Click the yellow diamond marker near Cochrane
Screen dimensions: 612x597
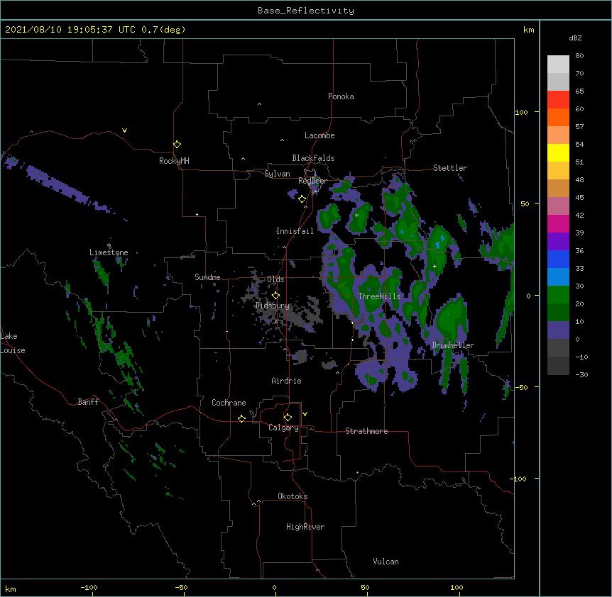(x=241, y=418)
